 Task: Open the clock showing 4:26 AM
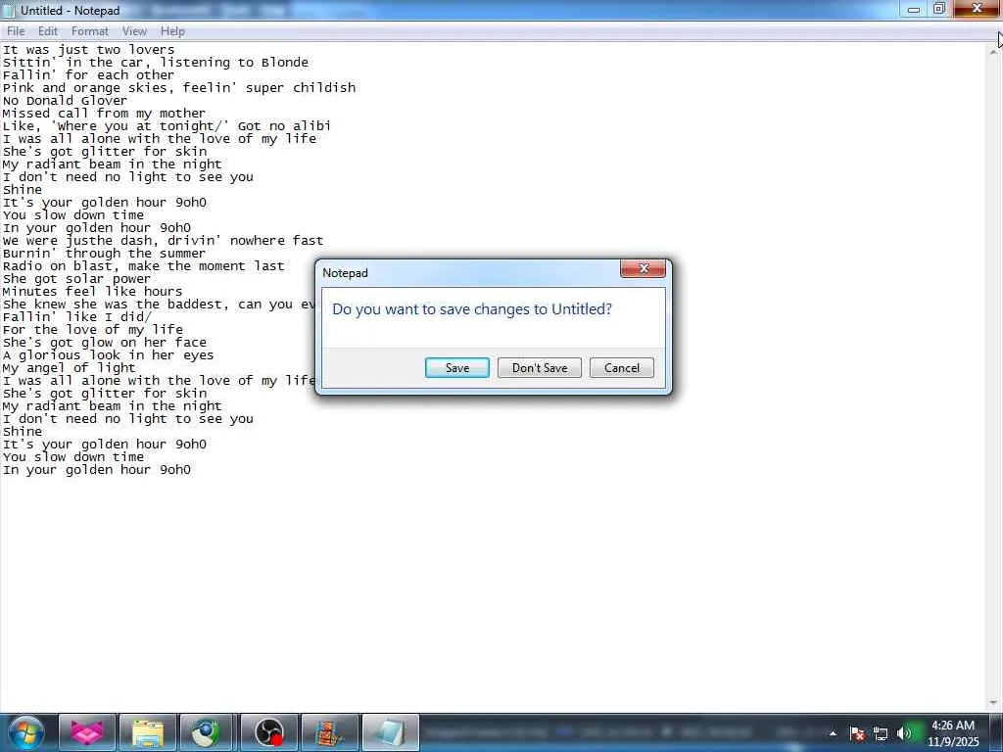click(x=953, y=732)
